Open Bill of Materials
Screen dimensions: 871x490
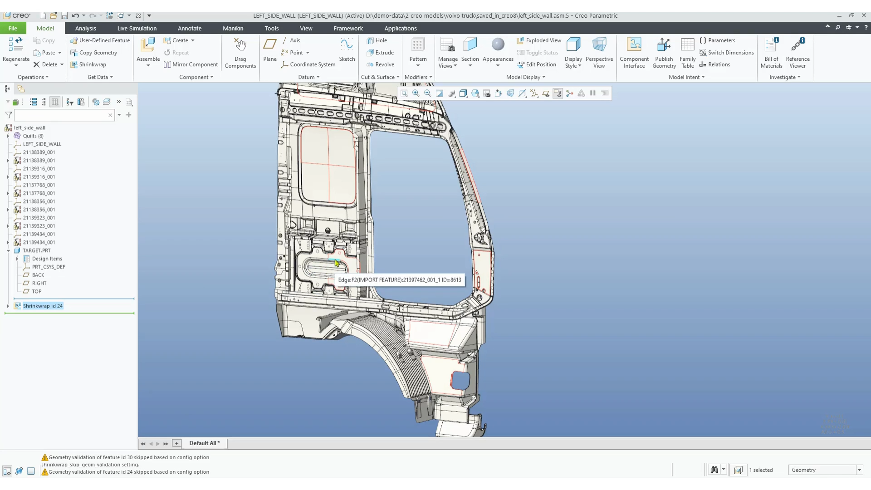pos(771,53)
